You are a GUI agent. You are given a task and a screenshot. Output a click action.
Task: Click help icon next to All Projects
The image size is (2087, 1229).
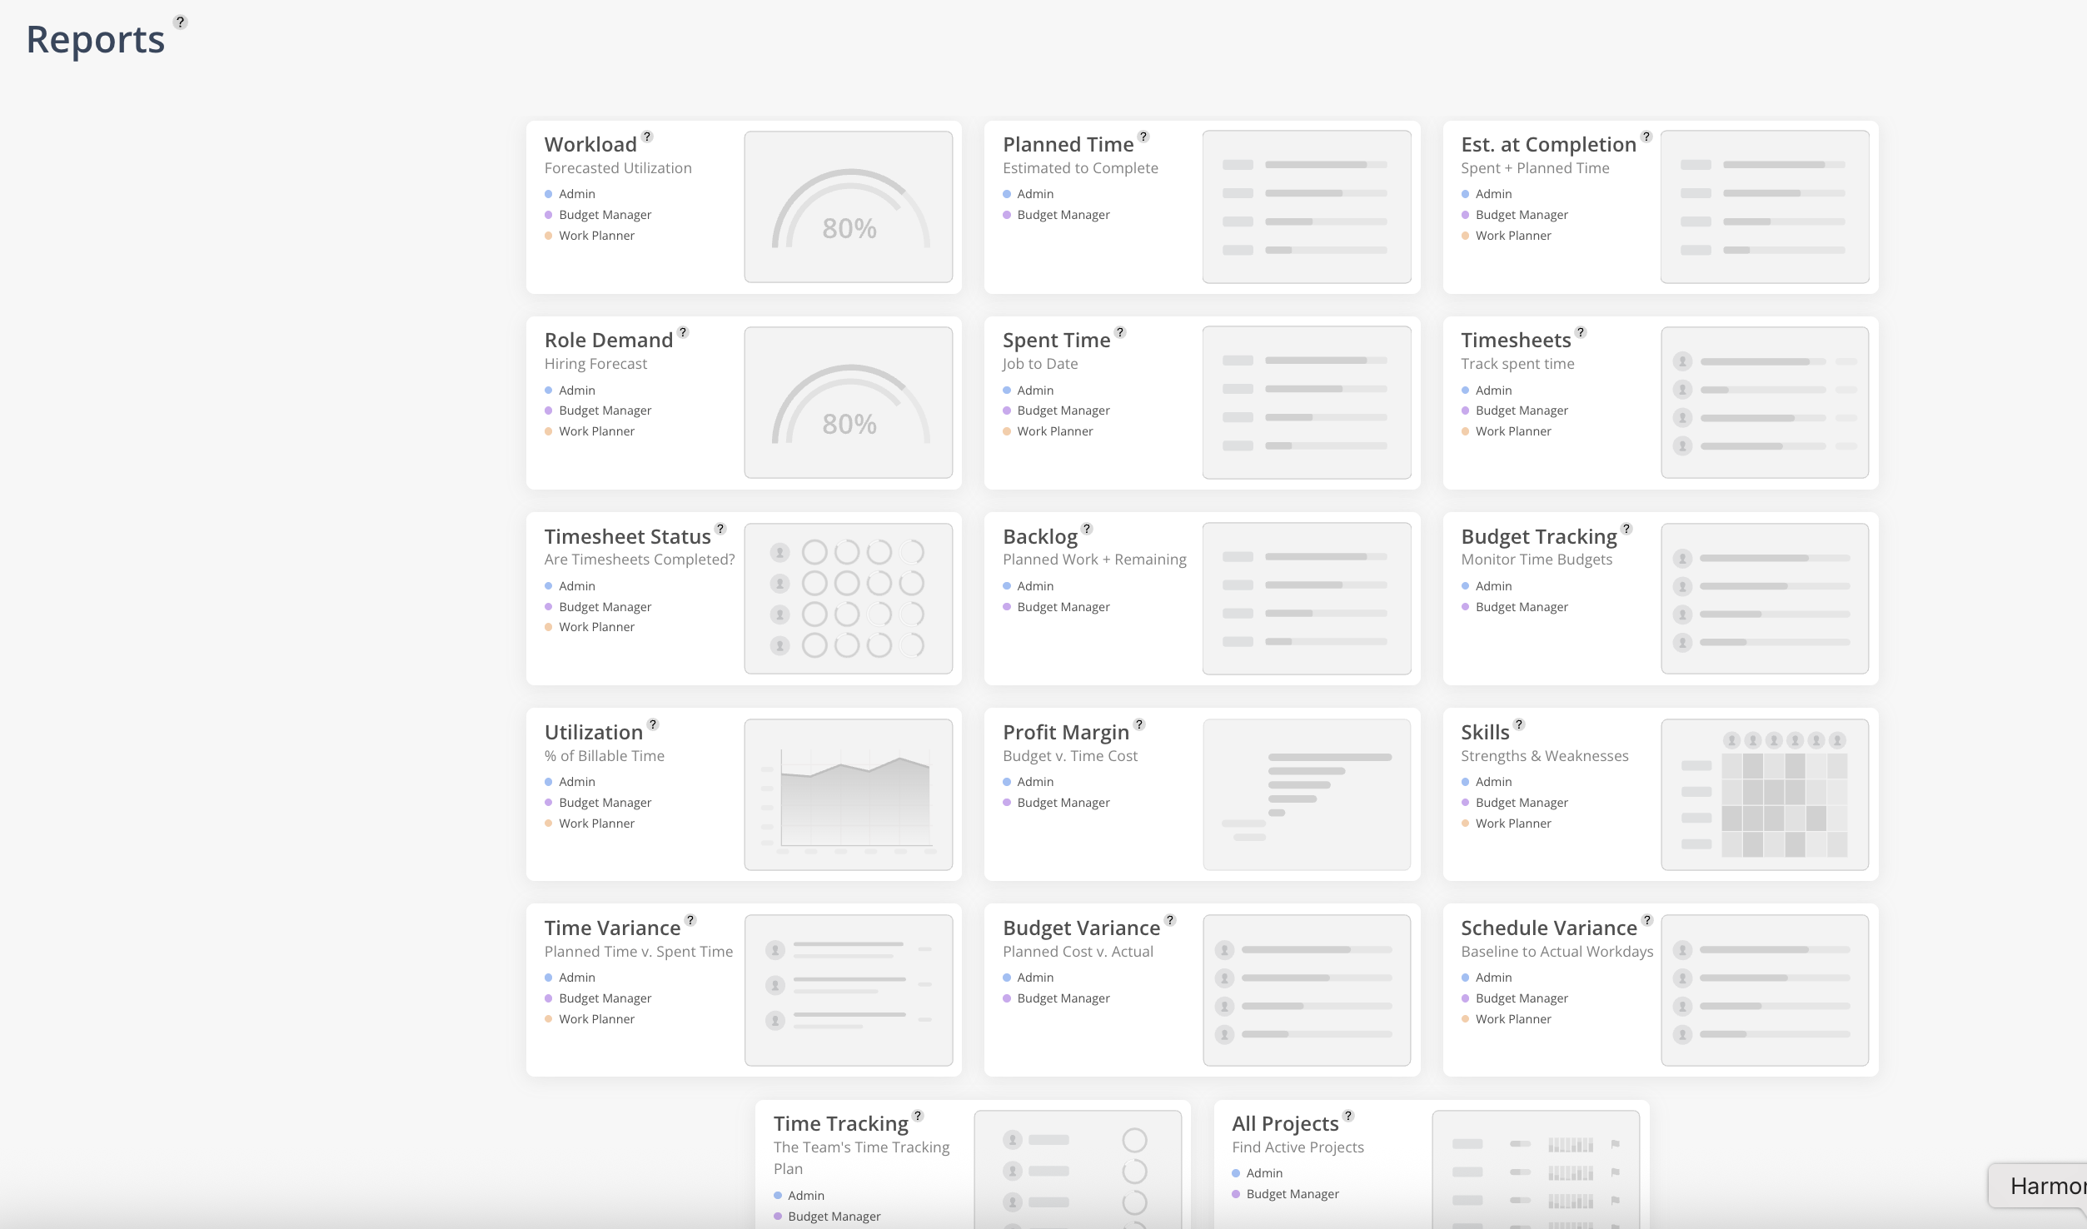tap(1348, 1116)
